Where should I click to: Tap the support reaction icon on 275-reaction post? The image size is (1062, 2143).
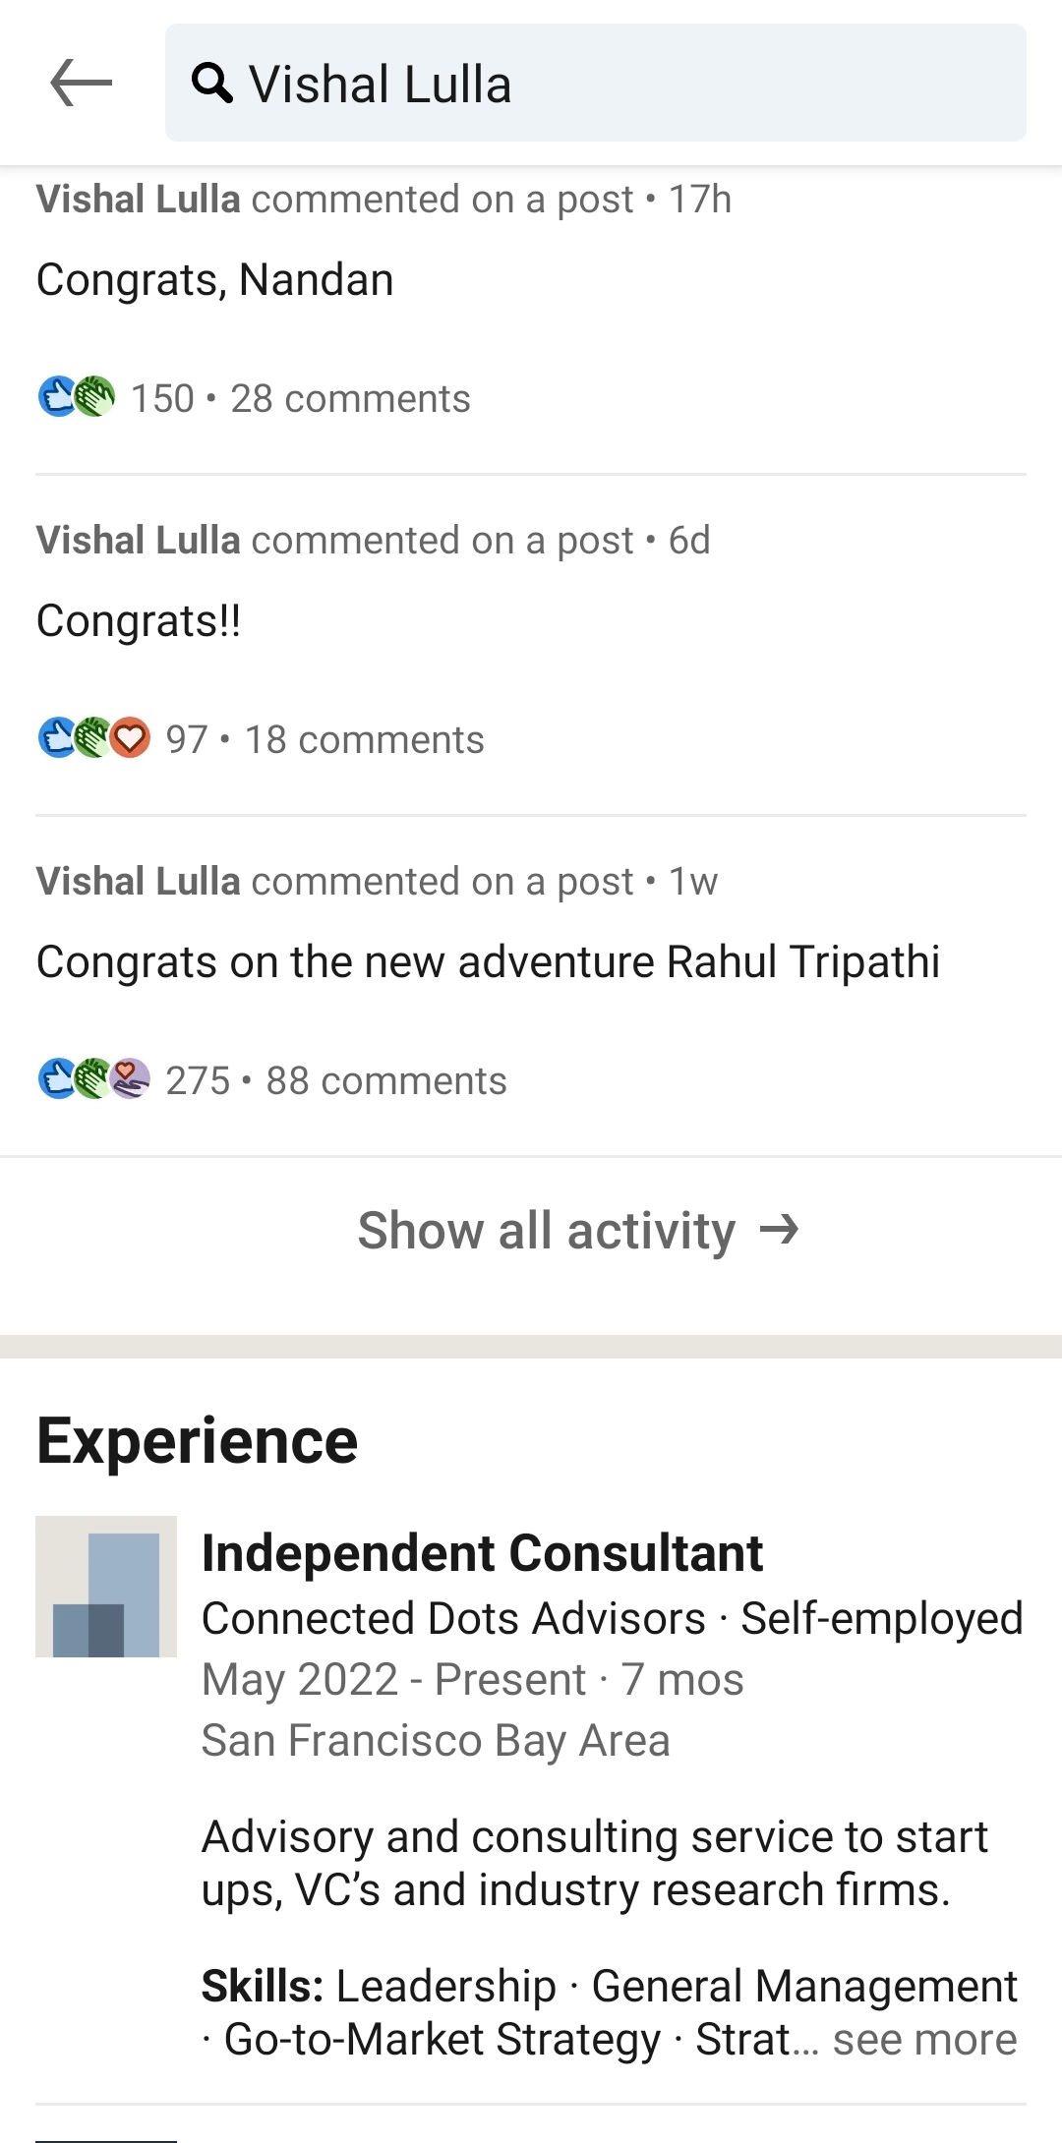coord(130,1079)
